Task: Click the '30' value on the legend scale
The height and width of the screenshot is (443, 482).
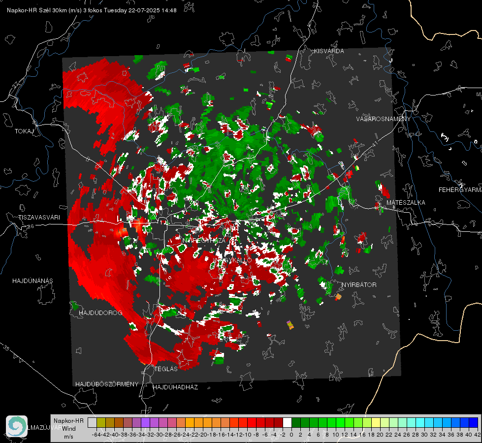Action: (424, 435)
